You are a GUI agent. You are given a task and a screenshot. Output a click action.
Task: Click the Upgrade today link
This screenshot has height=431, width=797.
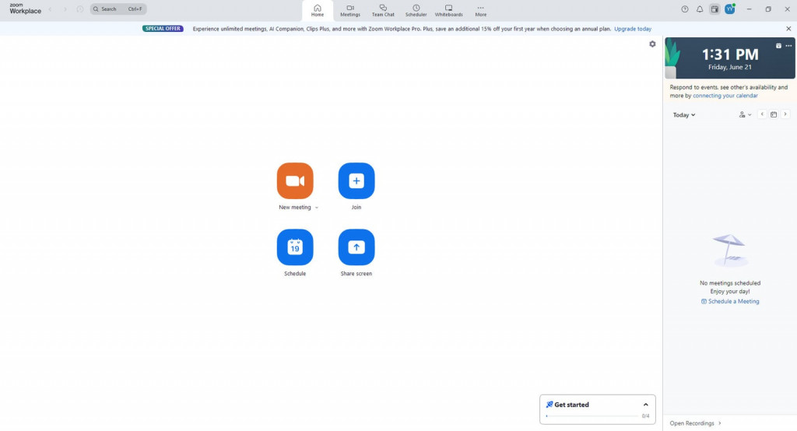coord(633,29)
